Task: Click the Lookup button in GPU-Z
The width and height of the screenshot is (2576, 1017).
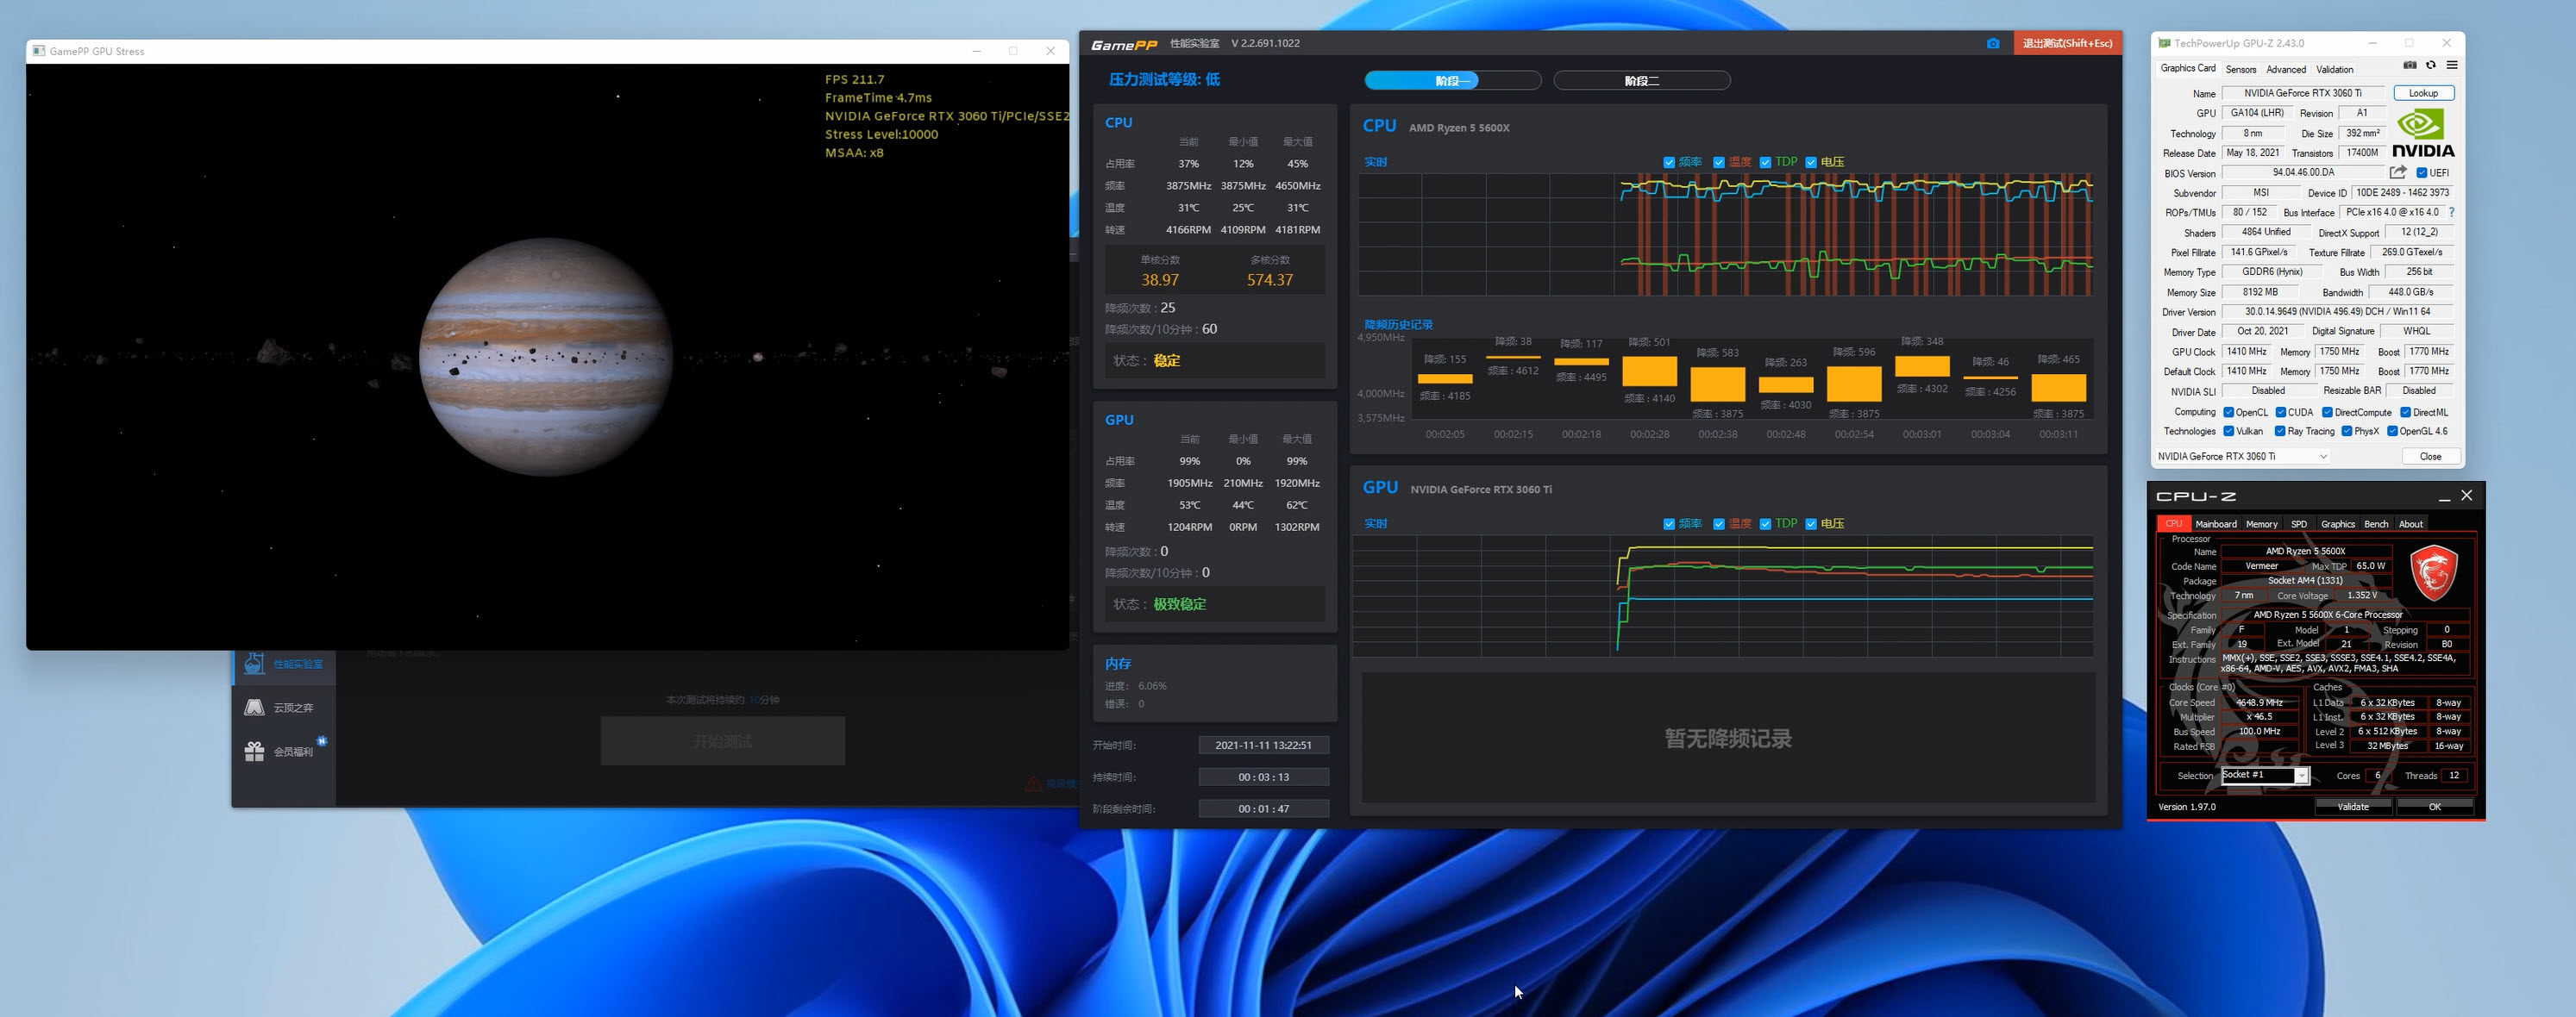Action: click(2423, 93)
